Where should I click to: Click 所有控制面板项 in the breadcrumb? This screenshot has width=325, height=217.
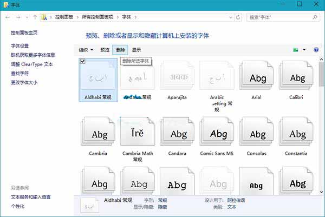(x=98, y=17)
